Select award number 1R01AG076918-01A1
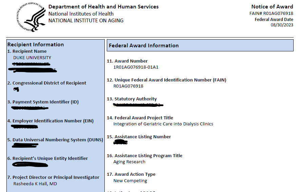Image resolution: width=297 pixels, height=192 pixels. [136, 67]
